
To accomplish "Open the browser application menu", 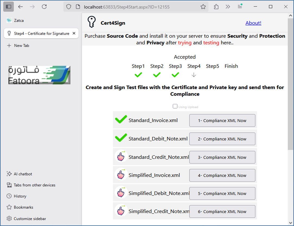I will [x=240, y=7].
